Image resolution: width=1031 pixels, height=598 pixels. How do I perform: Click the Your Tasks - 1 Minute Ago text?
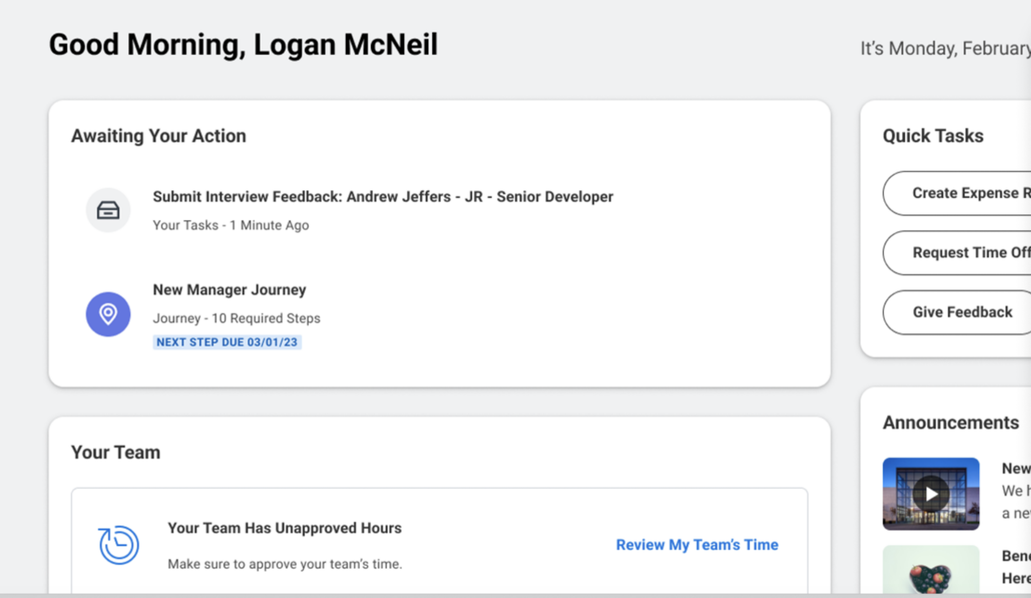pyautogui.click(x=231, y=225)
